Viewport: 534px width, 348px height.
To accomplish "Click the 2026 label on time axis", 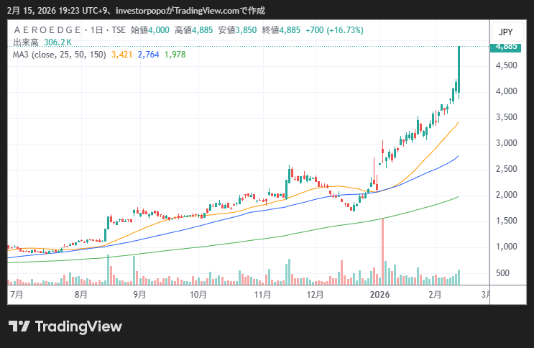I will (x=379, y=294).
